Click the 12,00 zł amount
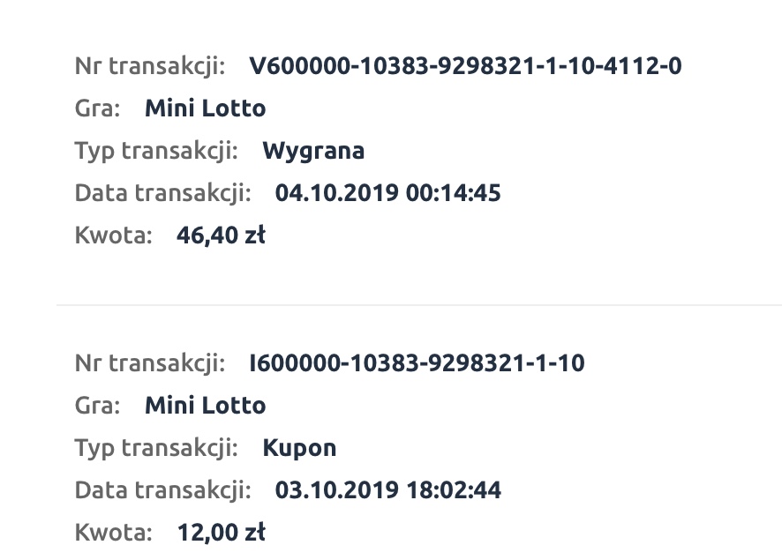 pos(222,532)
